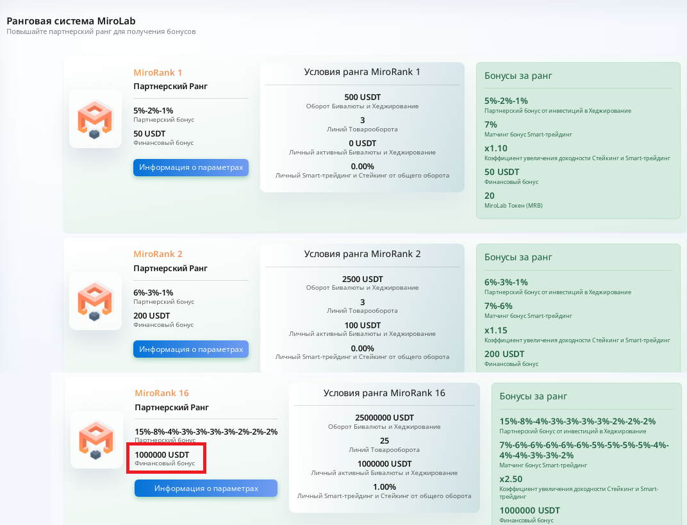Click the 500 USDT turnover condition
This screenshot has width=687, height=525.
(x=362, y=97)
